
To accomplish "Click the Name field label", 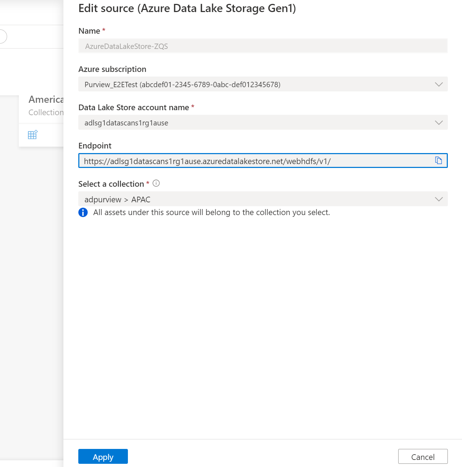I will point(89,31).
